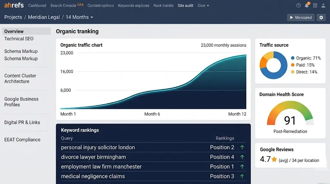The image size is (330, 184).
Task: Click the Direct 14% legend text
Action: tap(307, 72)
